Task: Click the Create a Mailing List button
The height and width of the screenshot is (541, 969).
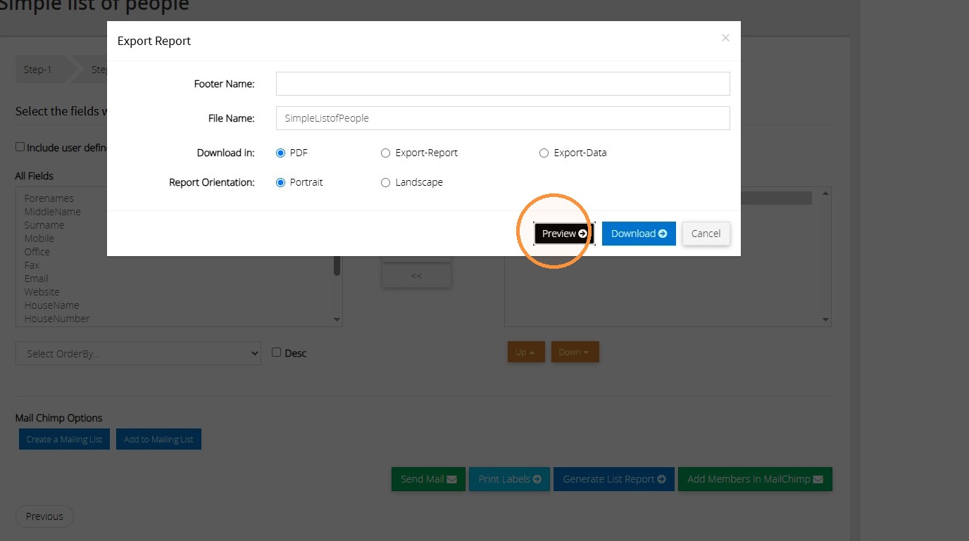Action: (64, 439)
